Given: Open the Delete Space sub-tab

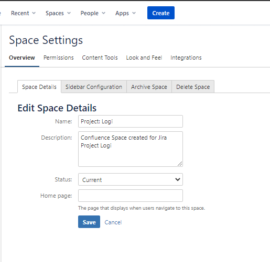Looking at the screenshot, I should tap(193, 87).
